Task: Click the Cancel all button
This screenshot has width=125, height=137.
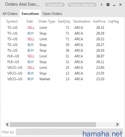Action: (x=55, y=5)
